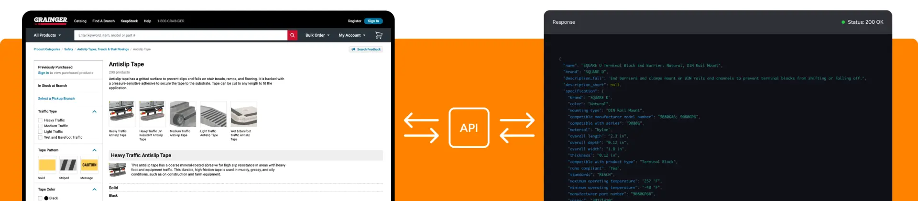Go to Antislip Tapes, Treads & Stair Nosings breadcrumb
The image size is (918, 201).
point(103,49)
